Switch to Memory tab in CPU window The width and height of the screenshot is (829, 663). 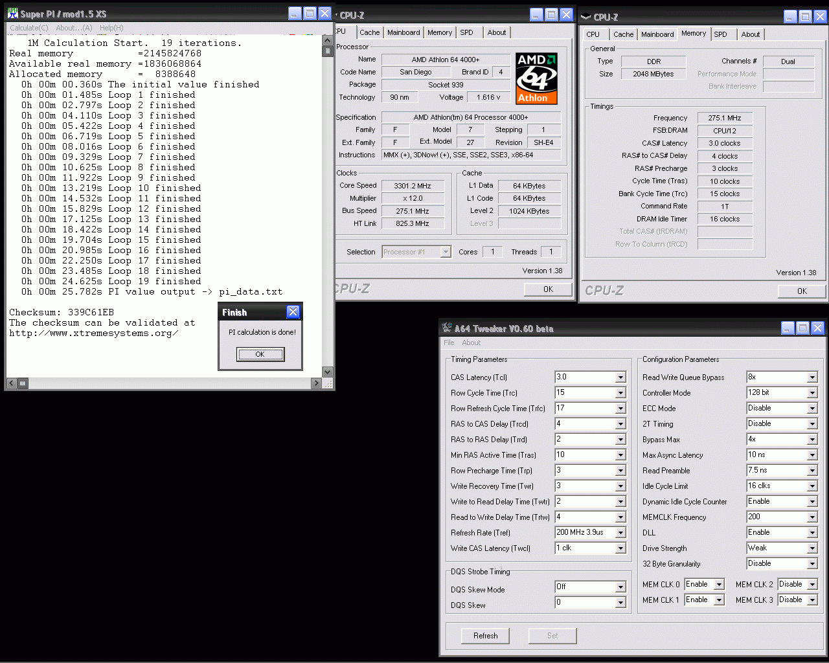tap(440, 32)
